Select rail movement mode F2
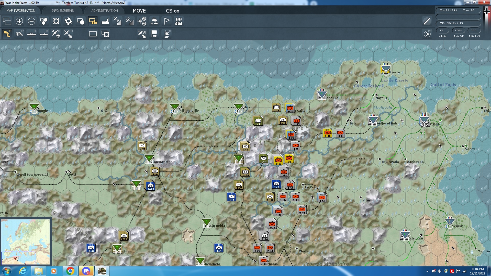The height and width of the screenshot is (276, 491). 19,34
